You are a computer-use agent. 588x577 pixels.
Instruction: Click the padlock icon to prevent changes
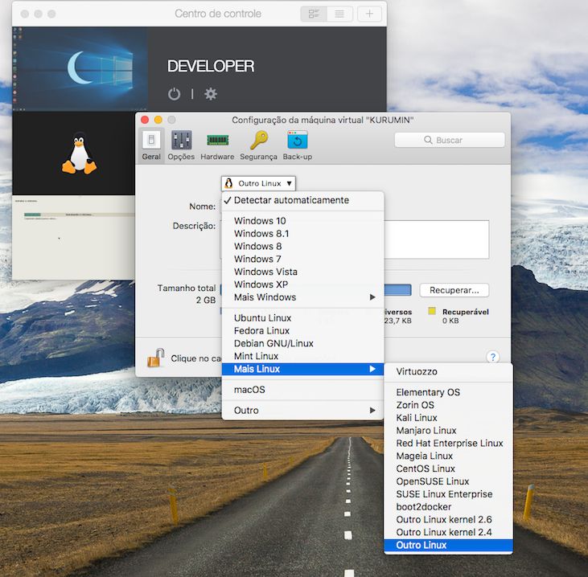click(x=155, y=358)
